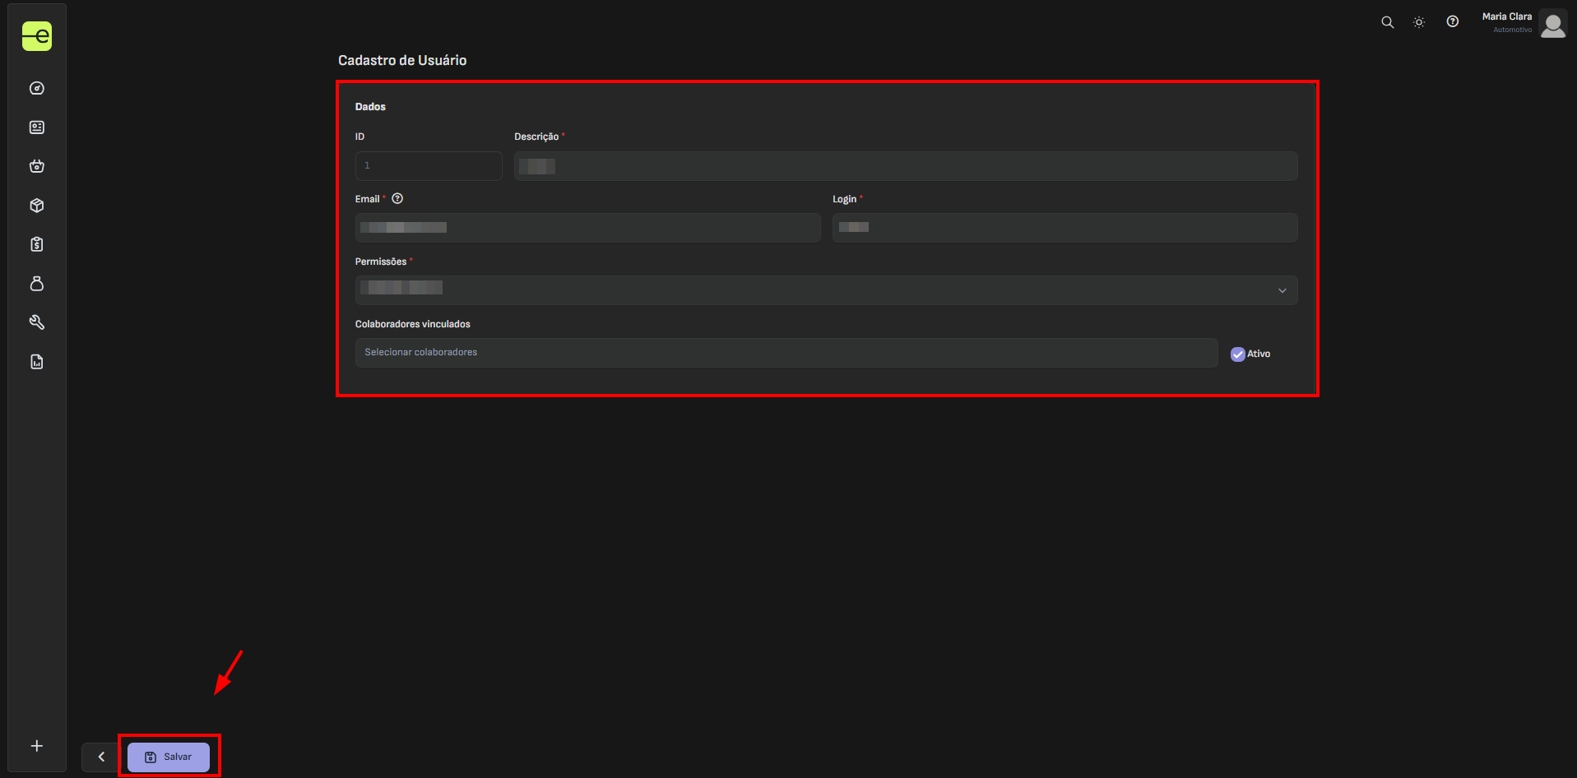Open the shopping basket sidebar icon
The width and height of the screenshot is (1577, 778).
(37, 166)
